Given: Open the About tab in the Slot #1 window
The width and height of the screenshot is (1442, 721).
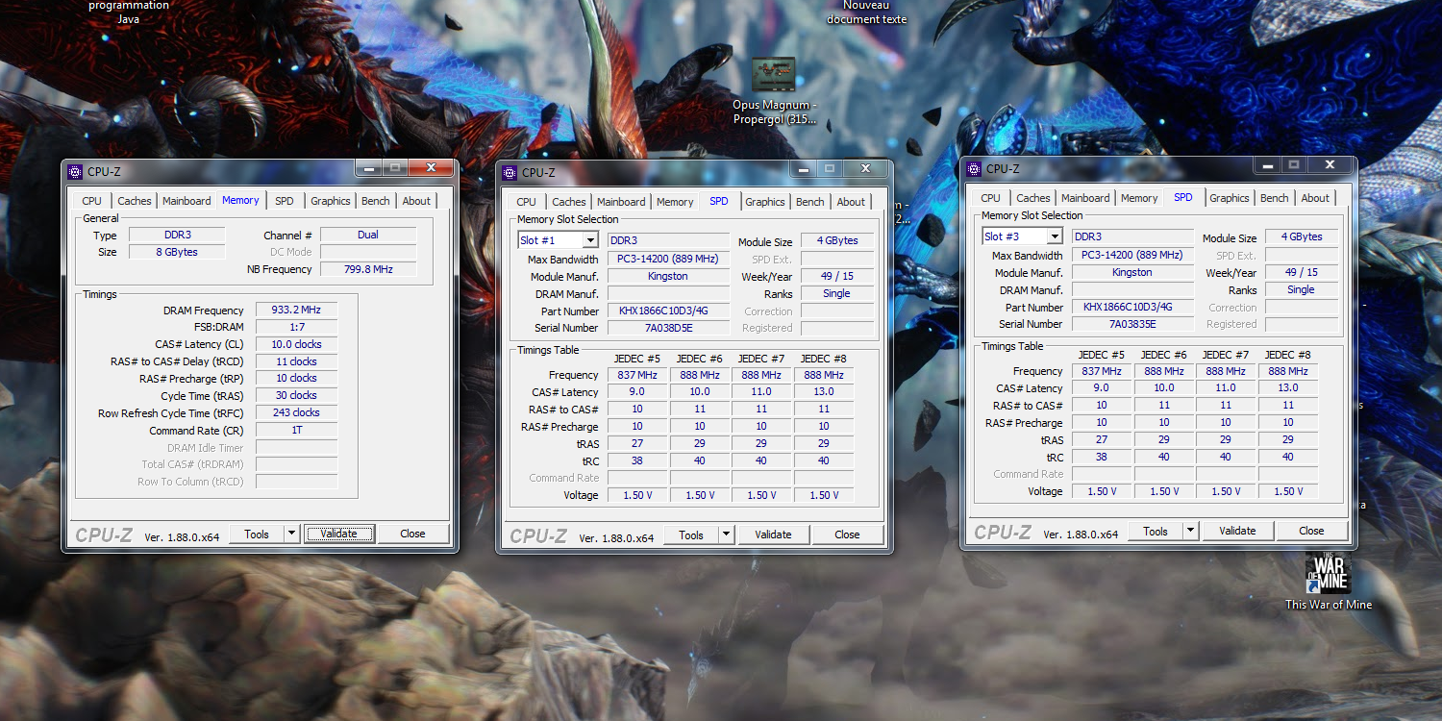Looking at the screenshot, I should coord(851,202).
